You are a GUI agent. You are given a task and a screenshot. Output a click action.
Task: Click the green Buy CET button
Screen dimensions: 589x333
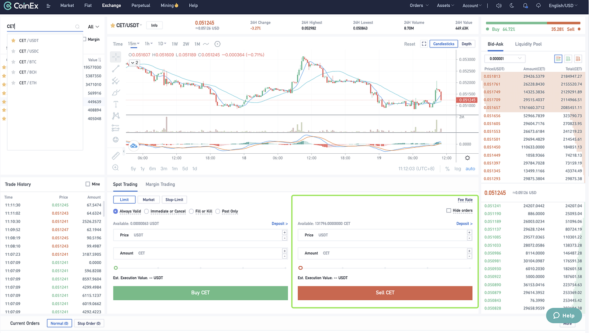coord(200,293)
